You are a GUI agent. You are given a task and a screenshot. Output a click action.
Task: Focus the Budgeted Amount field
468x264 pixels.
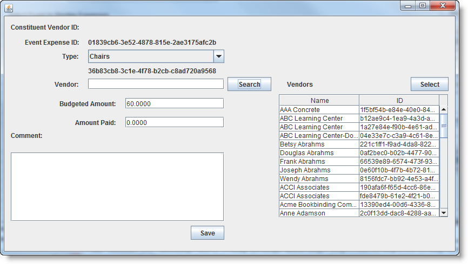(174, 103)
